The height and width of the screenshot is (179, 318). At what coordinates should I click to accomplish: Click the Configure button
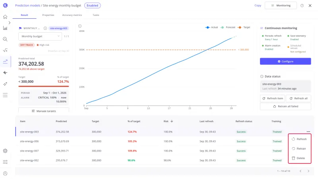point(285,61)
